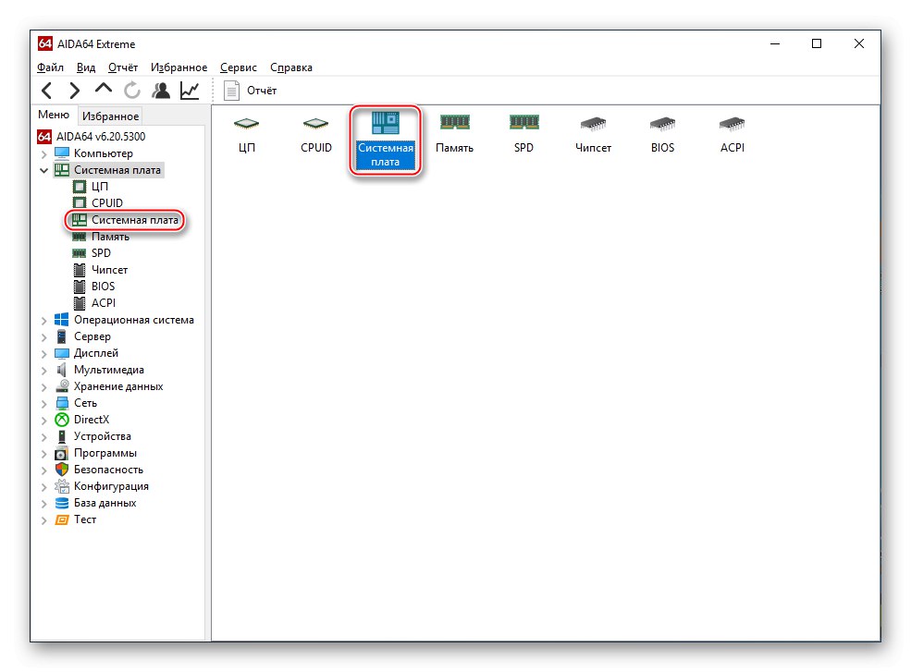Switch to the Избранное tab in sidebar
This screenshot has height=672, width=911.
click(110, 116)
